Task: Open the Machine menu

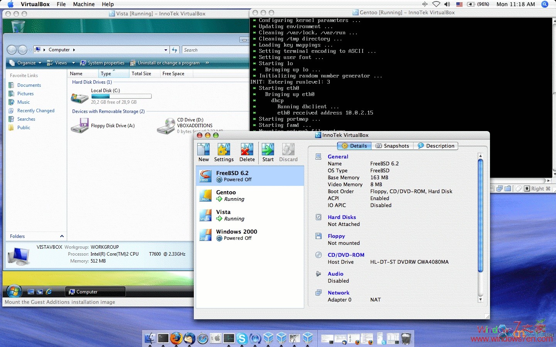Action: pos(84,4)
